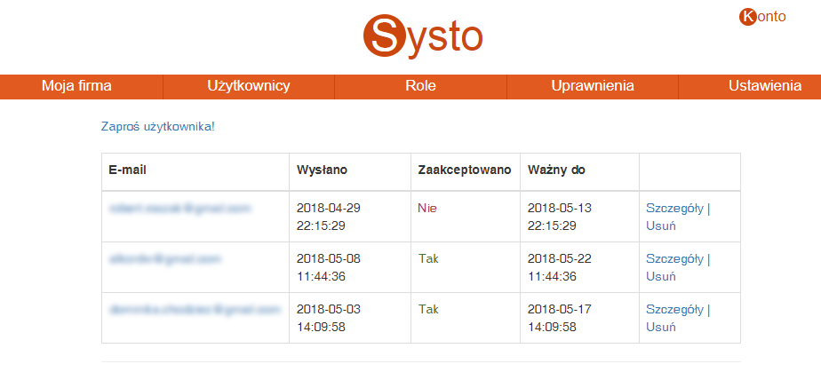Image resolution: width=821 pixels, height=372 pixels.
Task: Click Usuń for the 2018-04-29 invitation
Action: (661, 226)
